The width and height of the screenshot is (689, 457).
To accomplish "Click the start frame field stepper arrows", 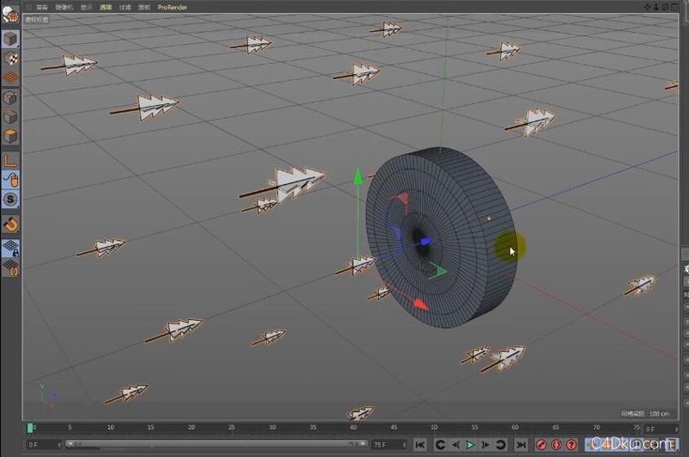I will pos(59,445).
